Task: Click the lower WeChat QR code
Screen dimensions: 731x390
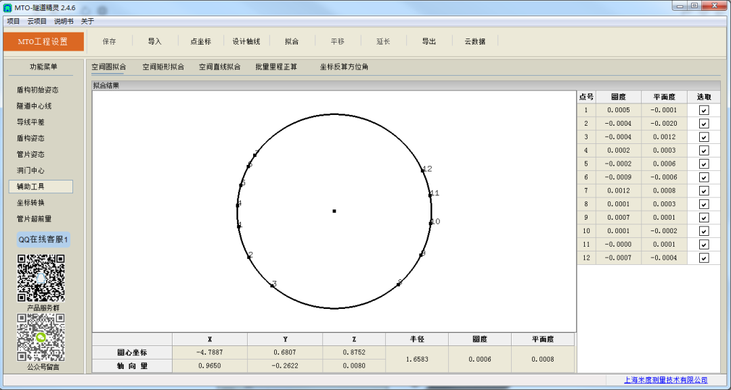Action: pos(41,337)
